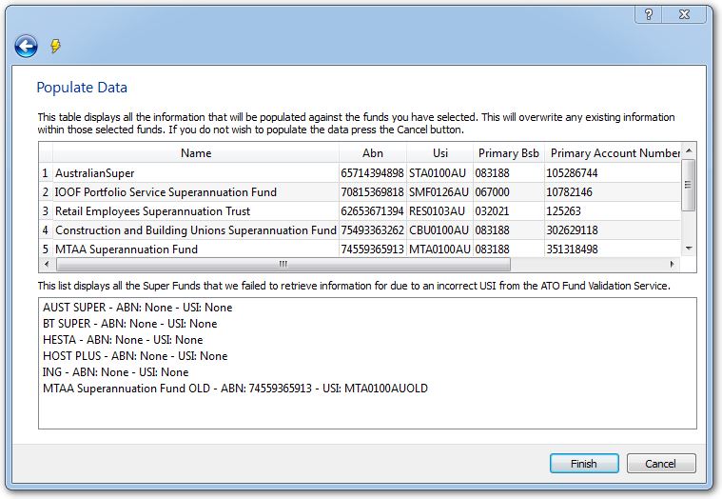Click ABN cell 65714394898
The image size is (722, 499).
coord(373,173)
